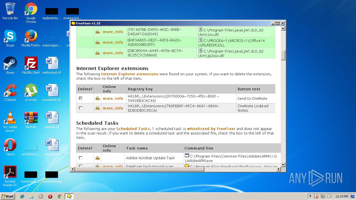Screen dimensions: 356x200
Task: Toggle delete checkbox for Send to OneNote extension
Action: (x=81, y=98)
